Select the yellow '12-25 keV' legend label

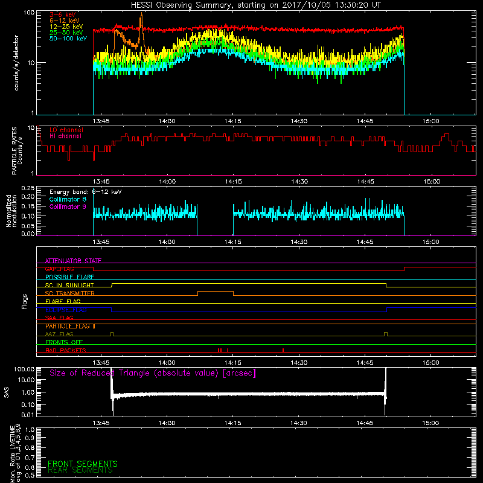(66, 27)
